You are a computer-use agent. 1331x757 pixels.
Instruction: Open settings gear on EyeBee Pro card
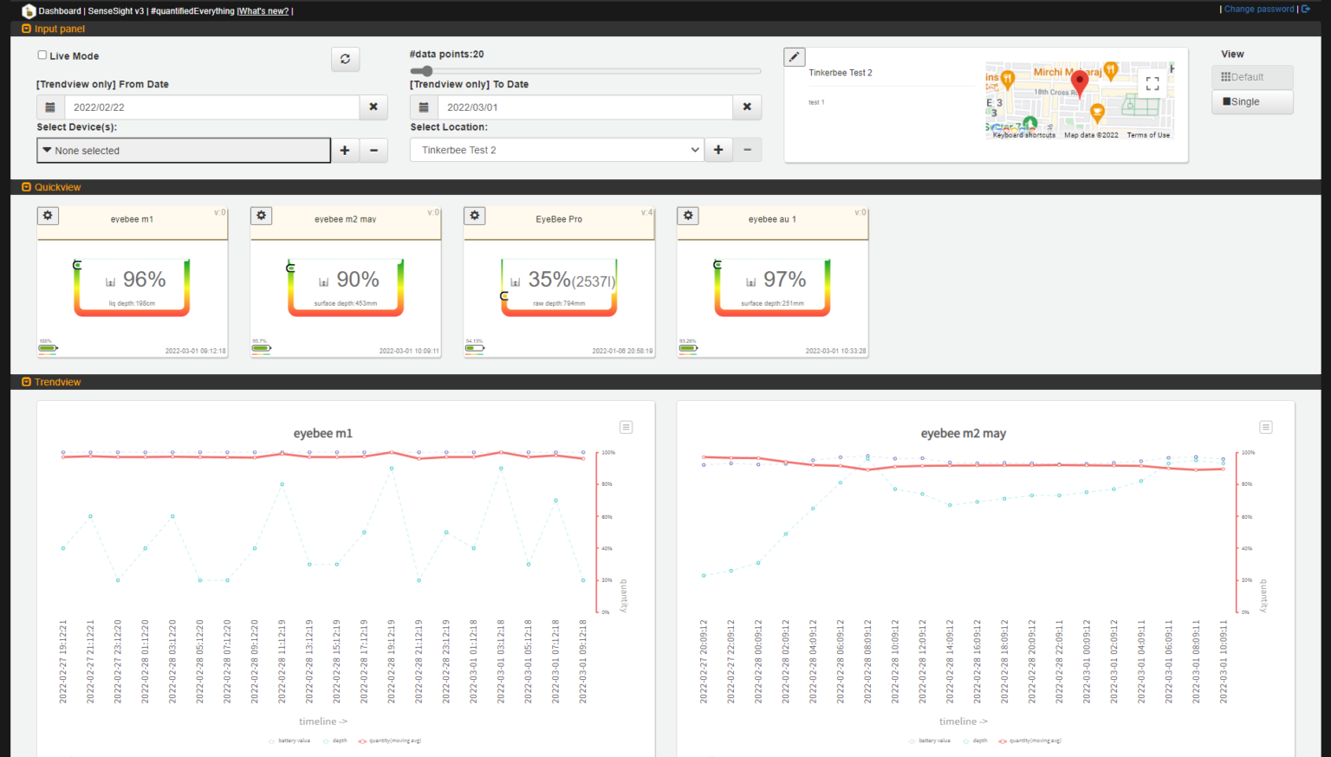tap(474, 216)
